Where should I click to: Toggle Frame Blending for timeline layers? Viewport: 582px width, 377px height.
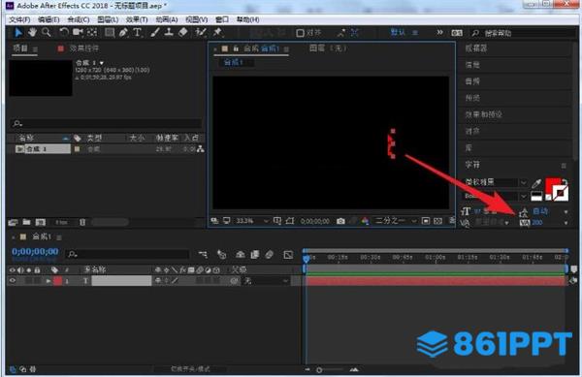[255, 255]
